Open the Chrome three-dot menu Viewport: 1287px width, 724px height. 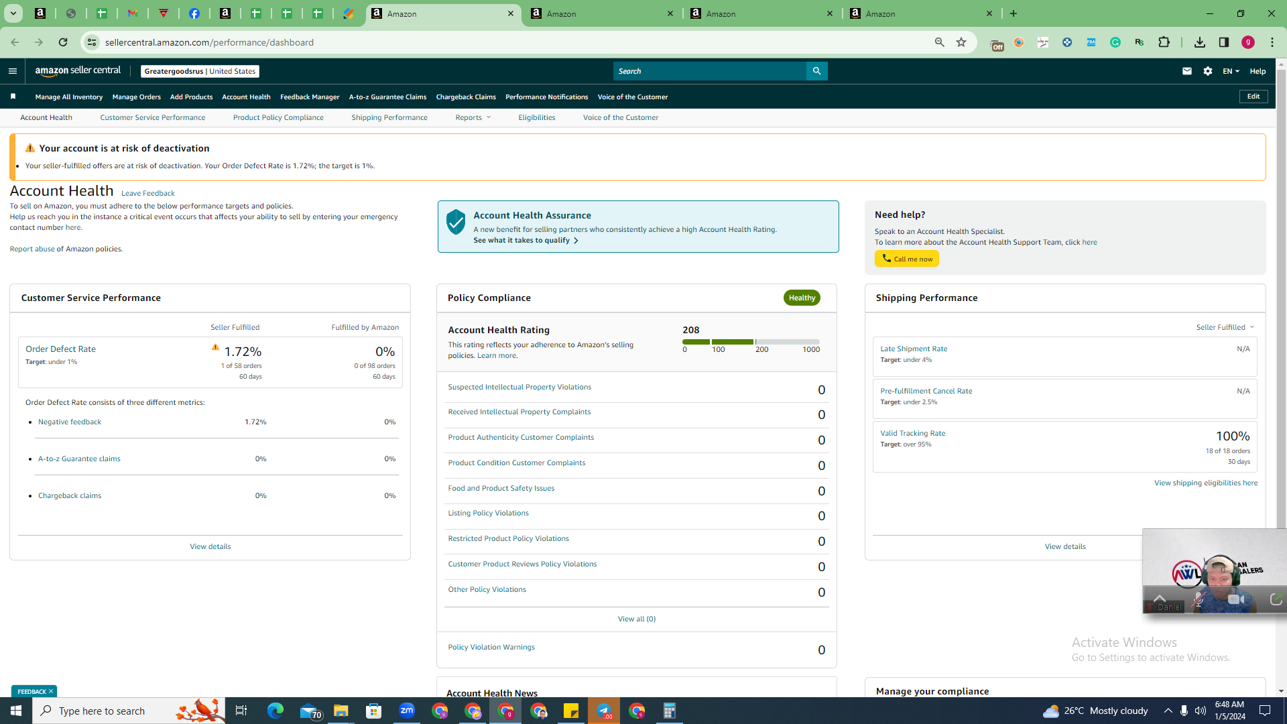[1272, 42]
